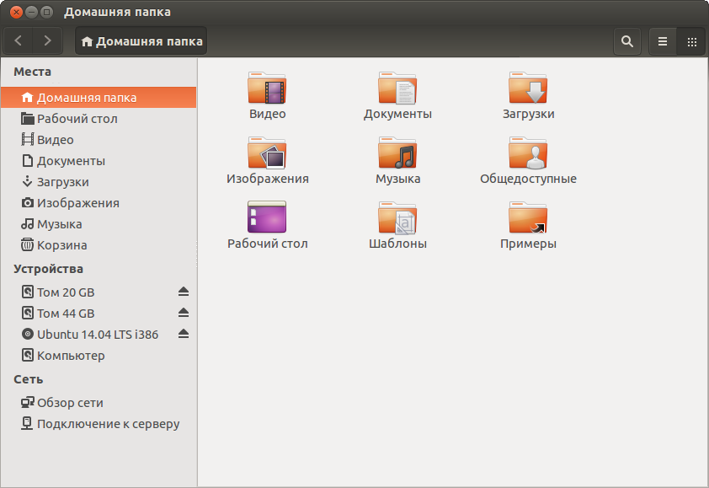
Task: Click the Шаблоны folder name label
Action: [397, 244]
